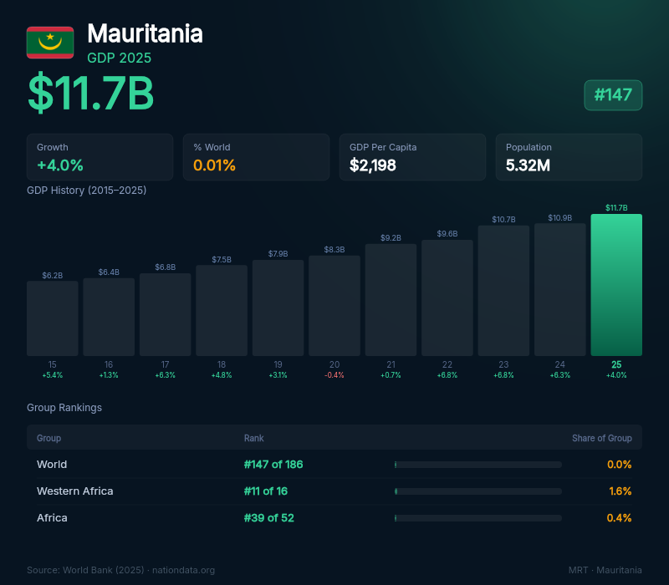Screen dimensions: 669x585
Task: Click the Mauritania title
Action: pos(145,33)
